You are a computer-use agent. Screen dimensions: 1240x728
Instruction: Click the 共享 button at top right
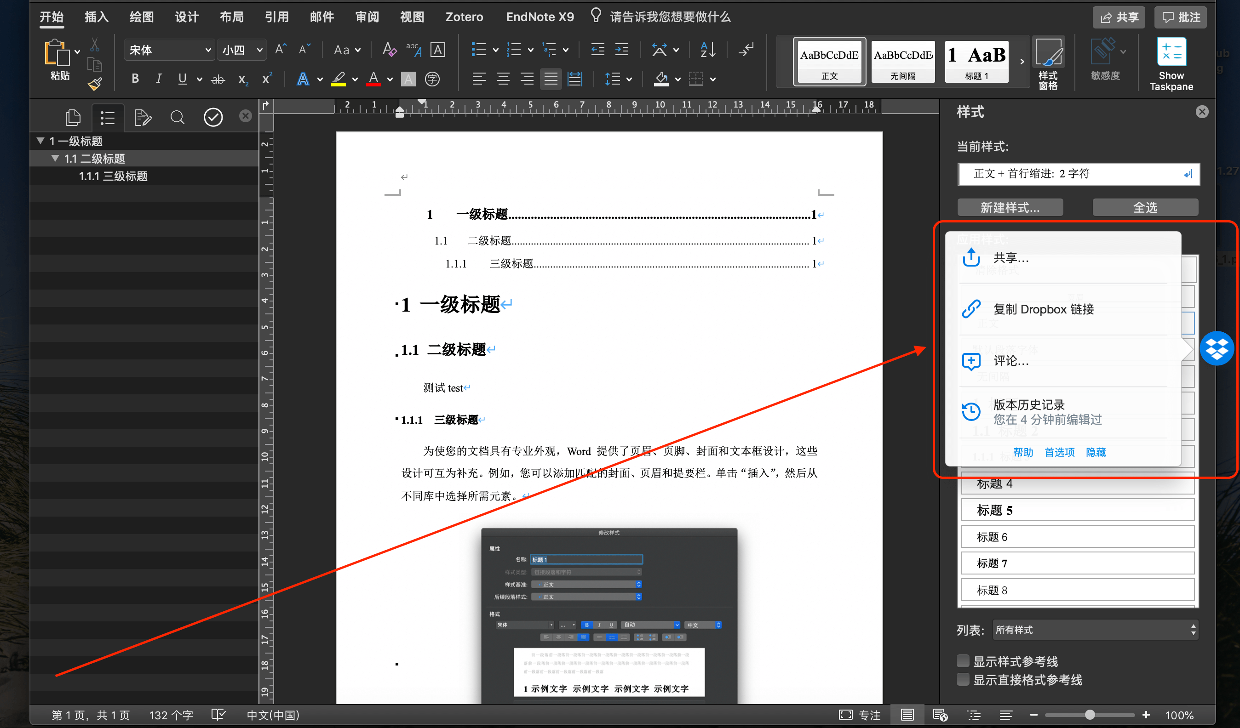(1119, 17)
